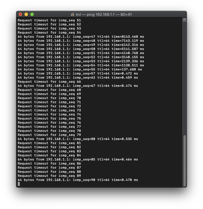Click 'icmp_seq=85' in the reply line
The image size is (203, 209).
[x=84, y=159]
